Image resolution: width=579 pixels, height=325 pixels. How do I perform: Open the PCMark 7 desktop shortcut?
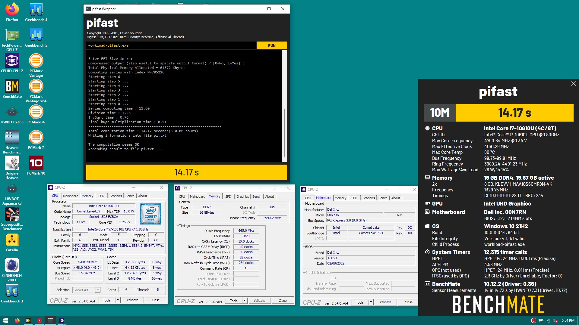(36, 140)
